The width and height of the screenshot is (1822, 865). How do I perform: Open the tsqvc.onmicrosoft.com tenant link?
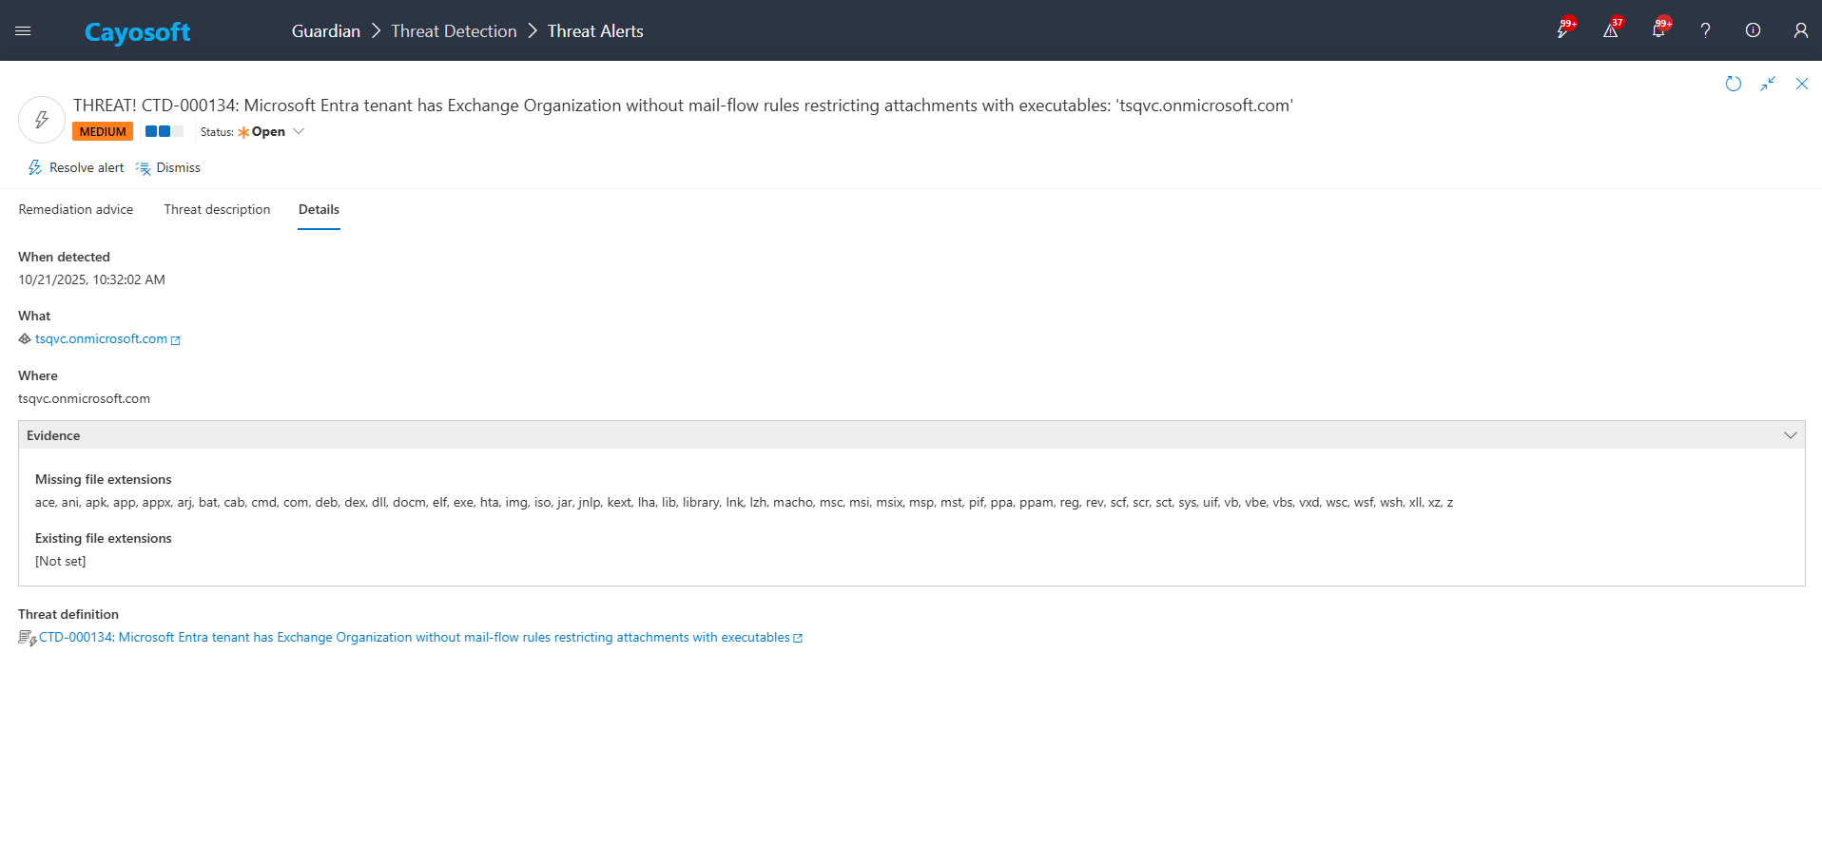tap(101, 339)
